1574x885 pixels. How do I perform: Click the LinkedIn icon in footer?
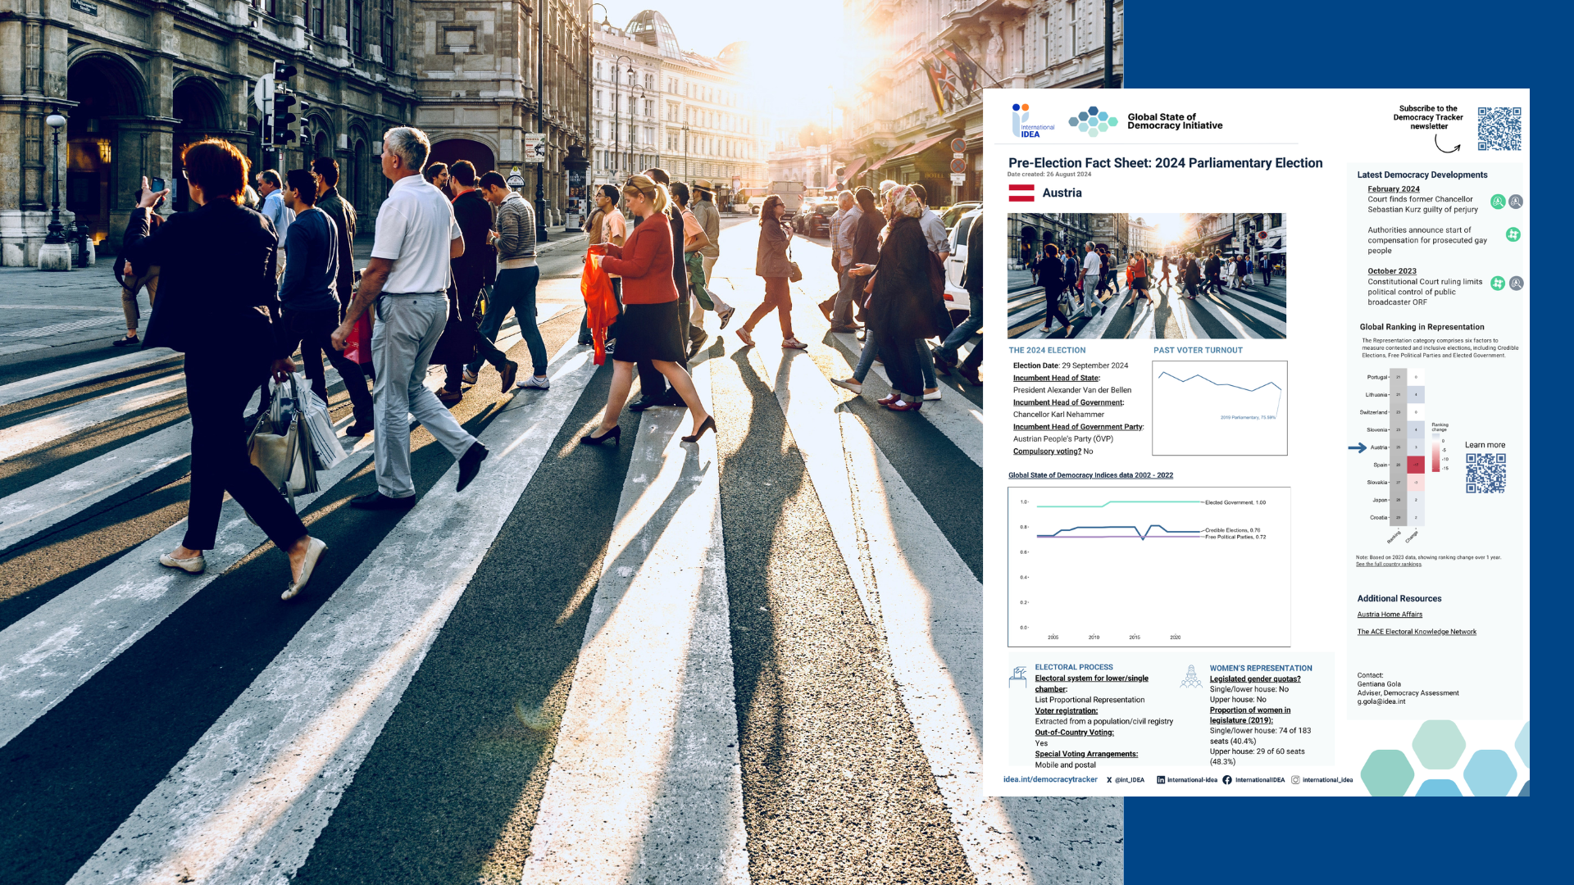pyautogui.click(x=1161, y=780)
